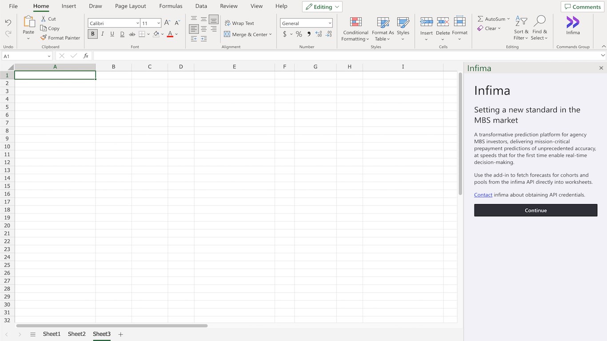Expand the AutoSum dropdown
This screenshot has height=341, width=607.
point(508,19)
